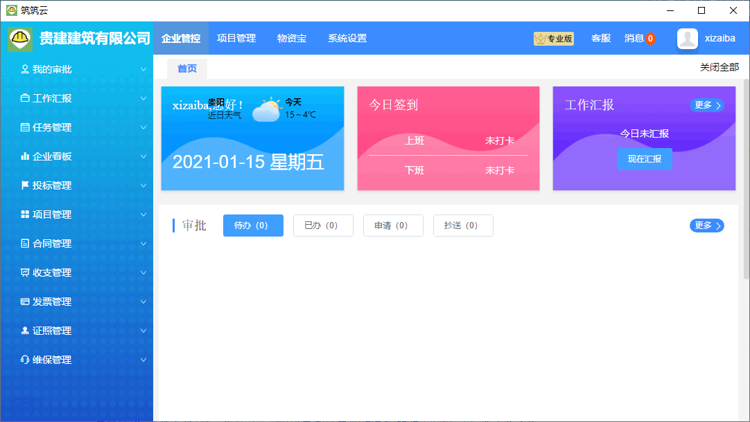Image resolution: width=750 pixels, height=422 pixels.
Task: Open the 企业管控 top menu
Action: 181,38
